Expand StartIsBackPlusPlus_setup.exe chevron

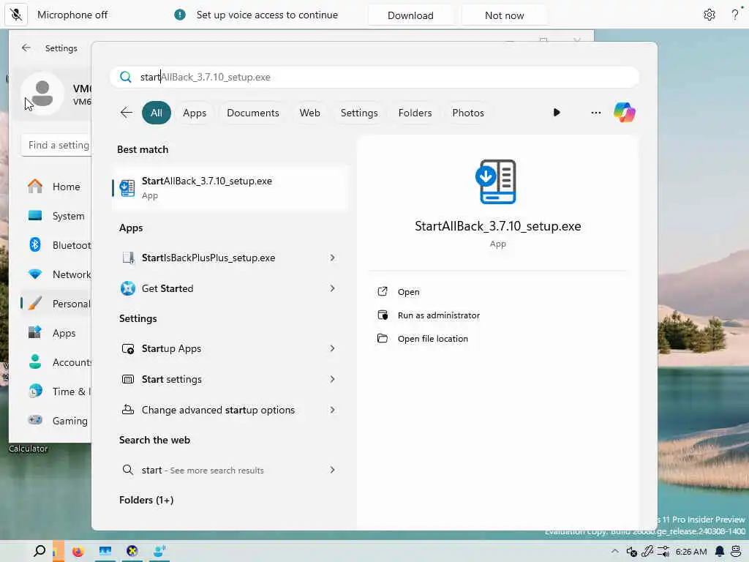(333, 258)
